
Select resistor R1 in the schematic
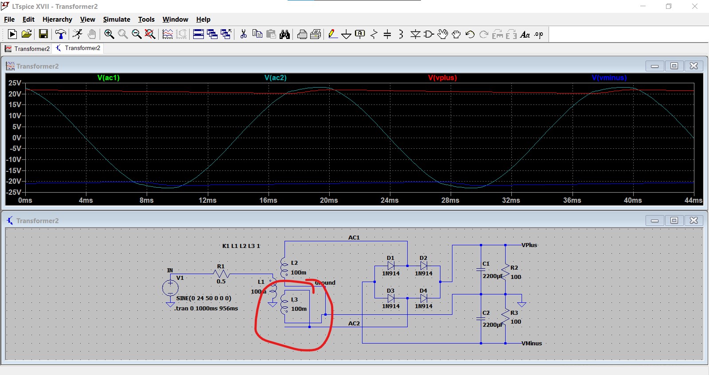click(x=221, y=274)
